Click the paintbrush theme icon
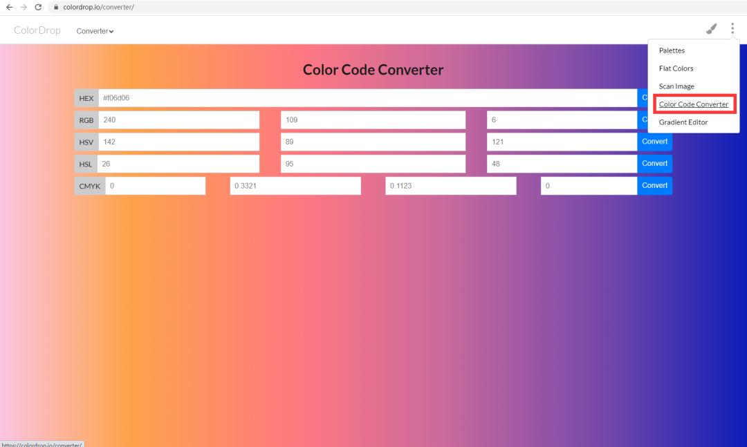The width and height of the screenshot is (747, 447). pos(711,29)
